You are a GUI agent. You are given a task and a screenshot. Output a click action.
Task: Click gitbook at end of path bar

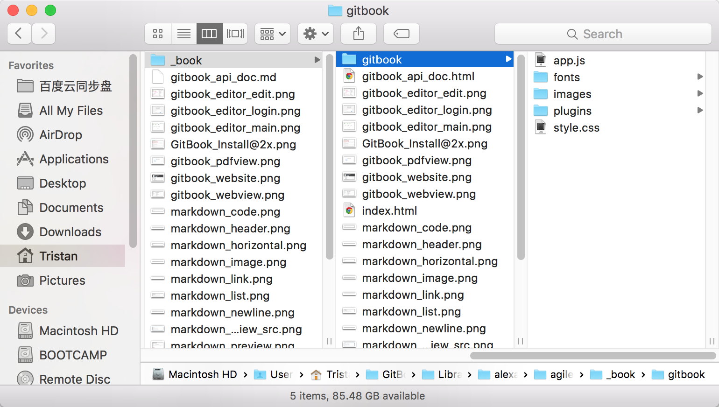tap(678, 374)
